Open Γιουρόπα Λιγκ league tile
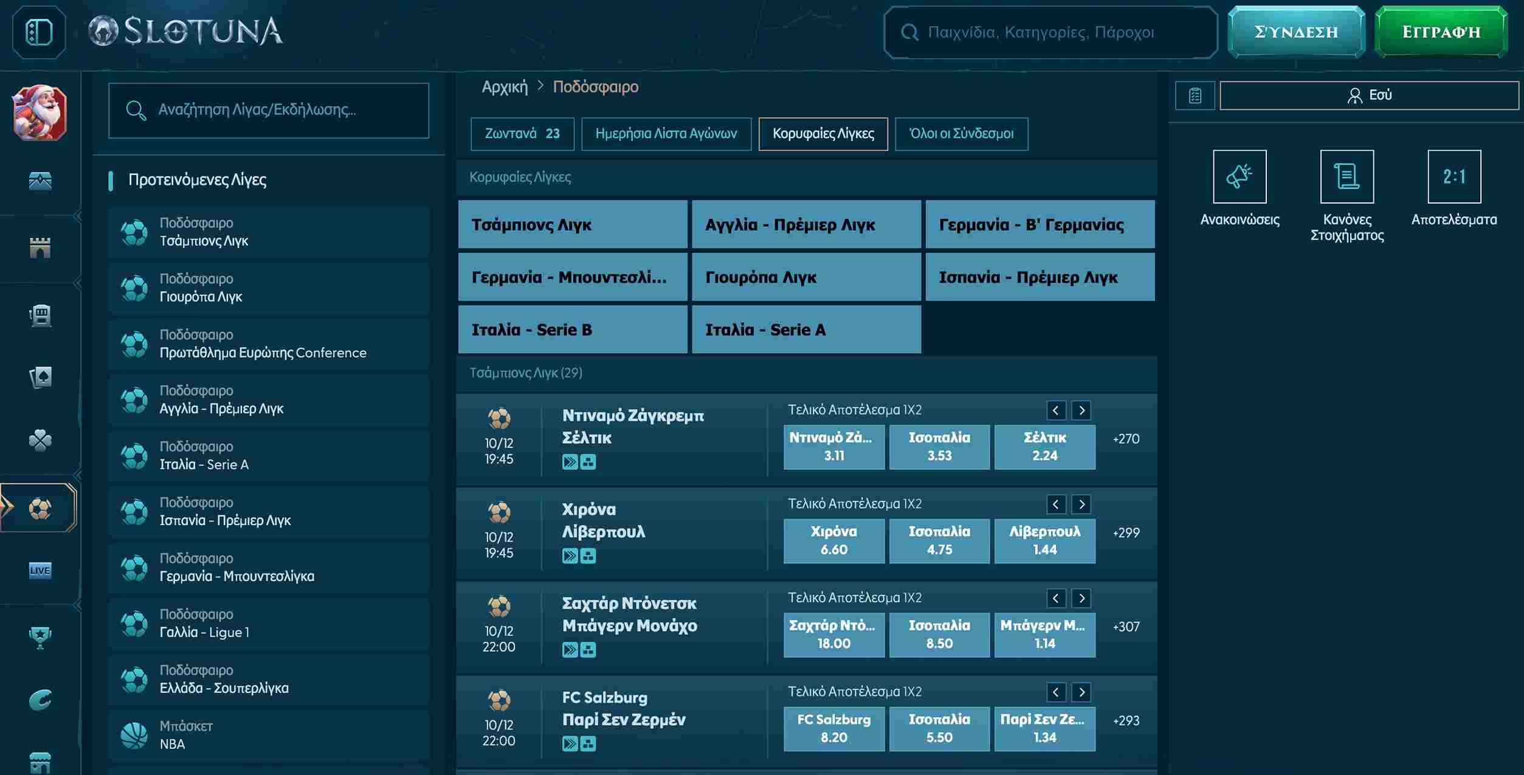This screenshot has width=1524, height=775. coord(806,277)
